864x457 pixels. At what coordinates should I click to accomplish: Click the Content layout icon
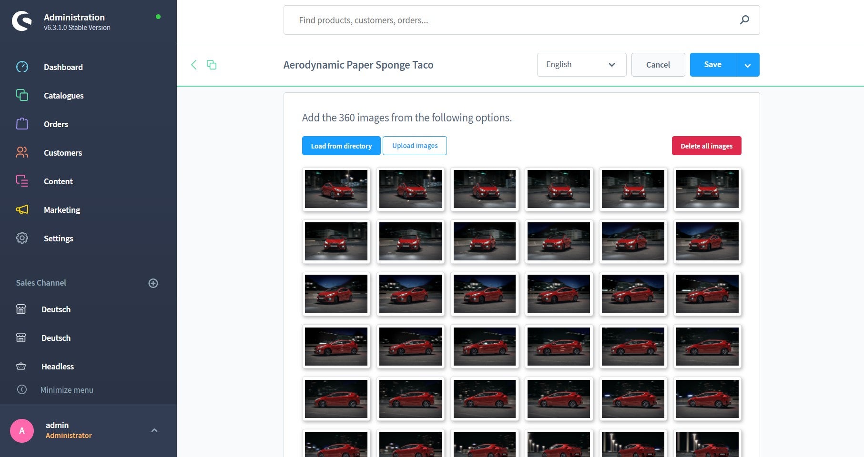point(22,181)
